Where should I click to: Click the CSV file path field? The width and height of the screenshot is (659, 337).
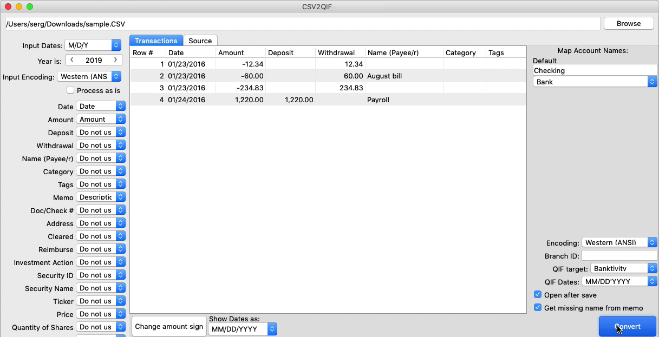click(x=303, y=24)
